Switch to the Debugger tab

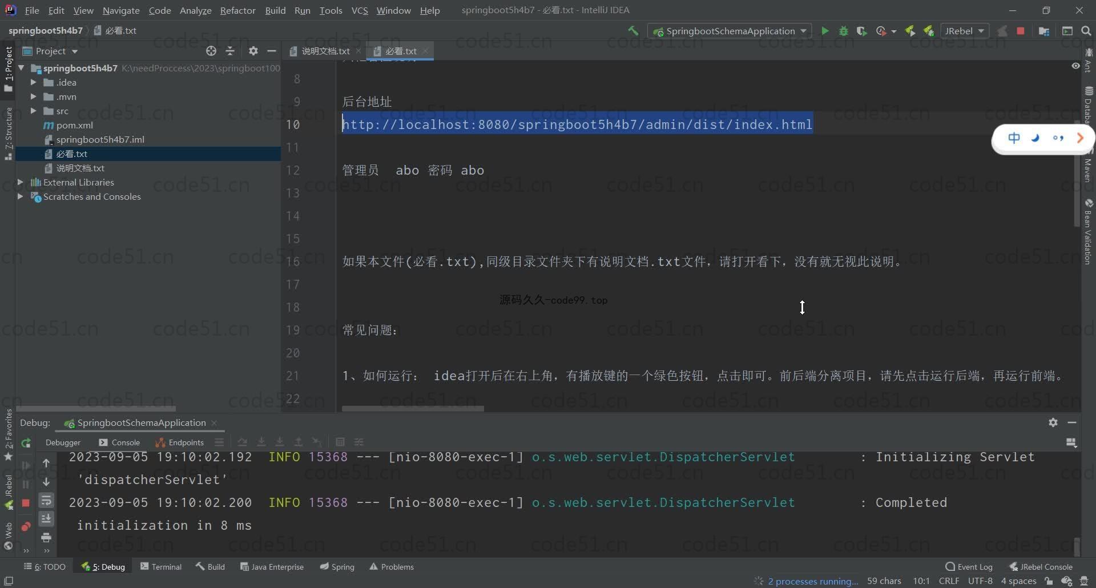[63, 442]
